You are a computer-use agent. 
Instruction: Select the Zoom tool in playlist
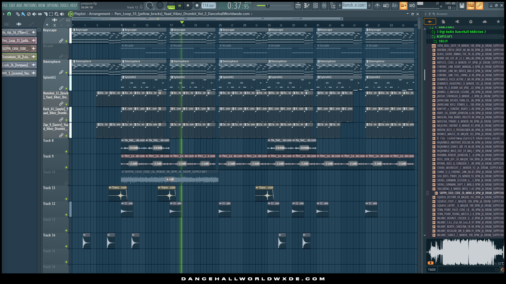coord(56,14)
